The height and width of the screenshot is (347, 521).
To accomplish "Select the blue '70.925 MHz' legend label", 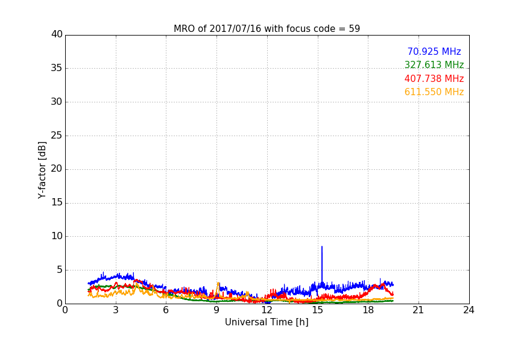I will pyautogui.click(x=434, y=51).
